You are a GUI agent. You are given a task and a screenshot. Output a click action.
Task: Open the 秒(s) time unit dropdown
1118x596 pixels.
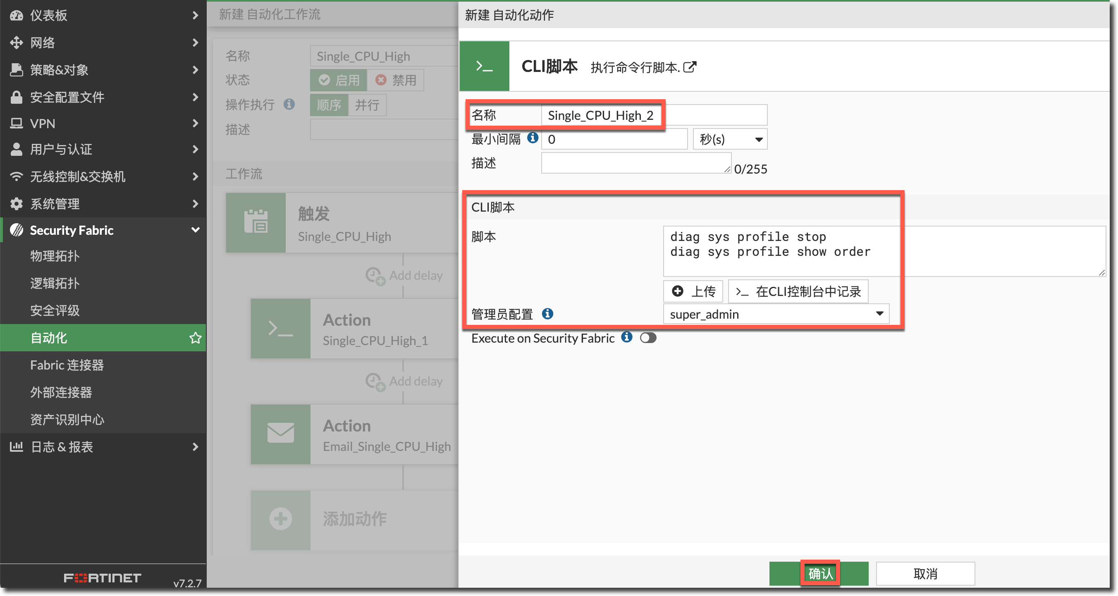click(x=730, y=139)
